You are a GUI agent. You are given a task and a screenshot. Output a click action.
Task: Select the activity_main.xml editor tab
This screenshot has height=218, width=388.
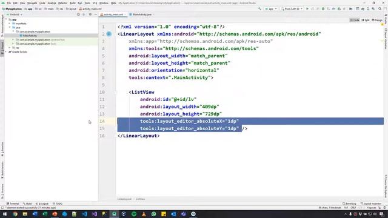tap(113, 15)
